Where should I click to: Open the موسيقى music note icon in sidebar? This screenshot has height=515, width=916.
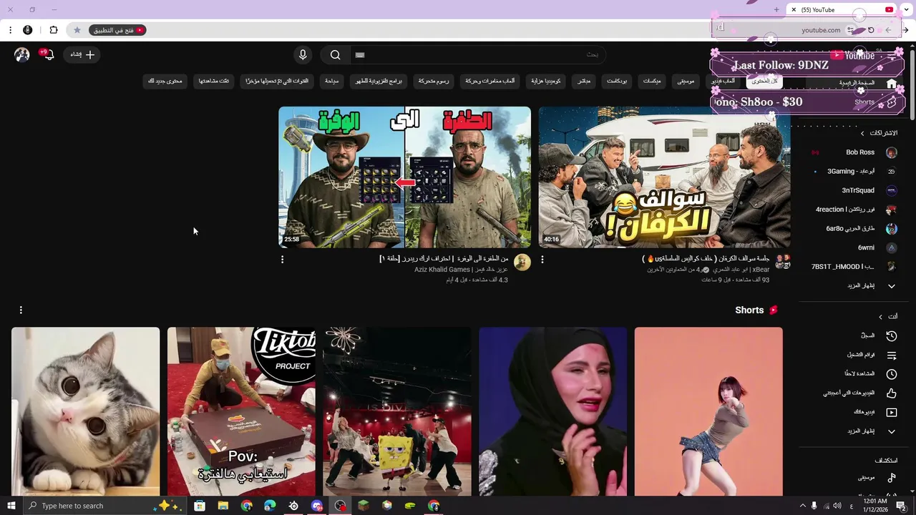892,477
